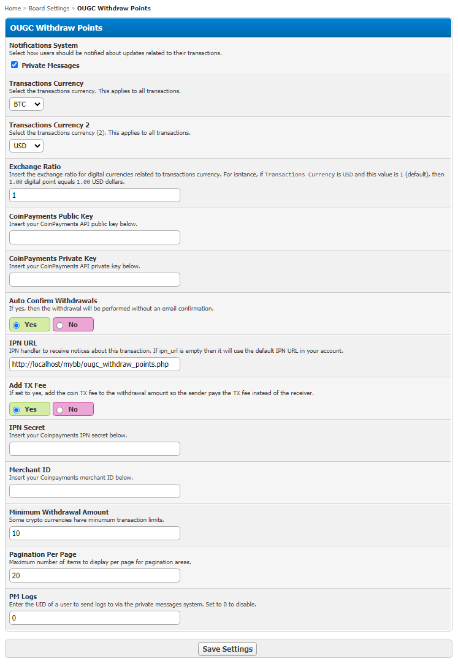458x664 pixels.
Task: Focus the Pagination Per Page field
Action: click(x=94, y=576)
